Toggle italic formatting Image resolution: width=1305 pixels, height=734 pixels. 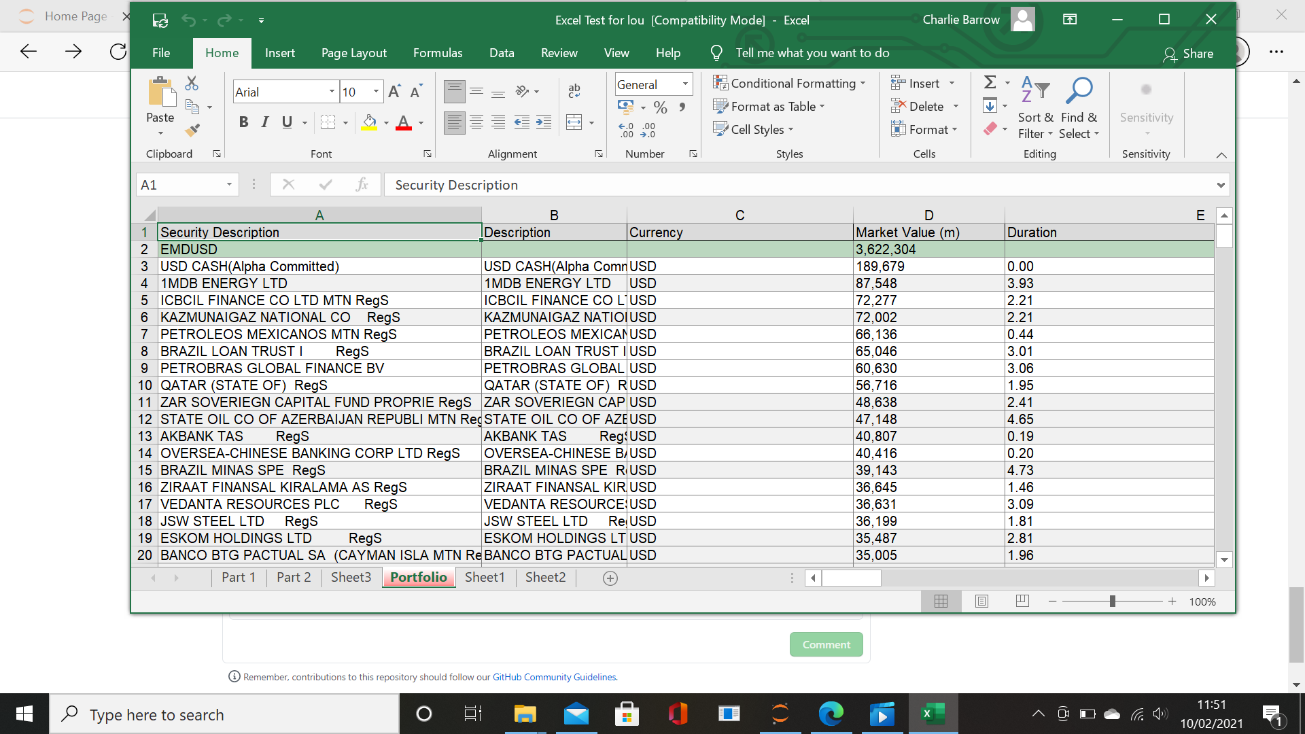point(264,122)
